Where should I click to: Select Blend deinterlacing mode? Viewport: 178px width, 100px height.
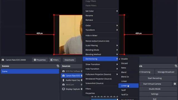128,72
